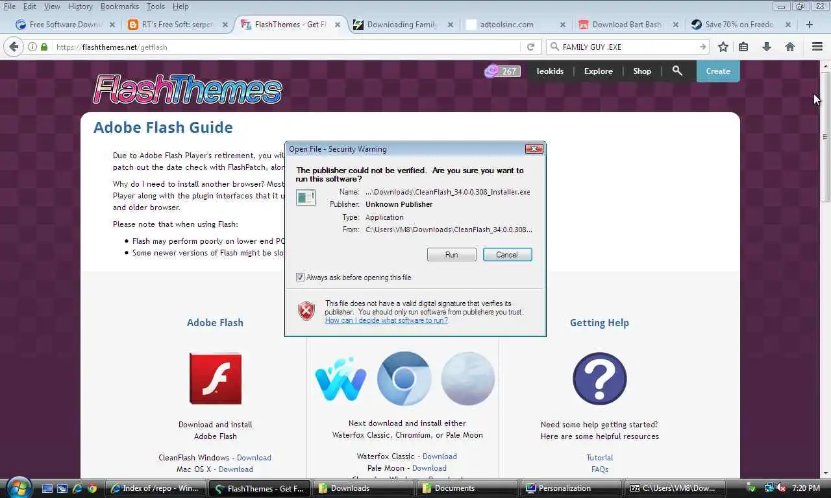831x498 pixels.
Task: Click the search go arrow
Action: click(702, 47)
